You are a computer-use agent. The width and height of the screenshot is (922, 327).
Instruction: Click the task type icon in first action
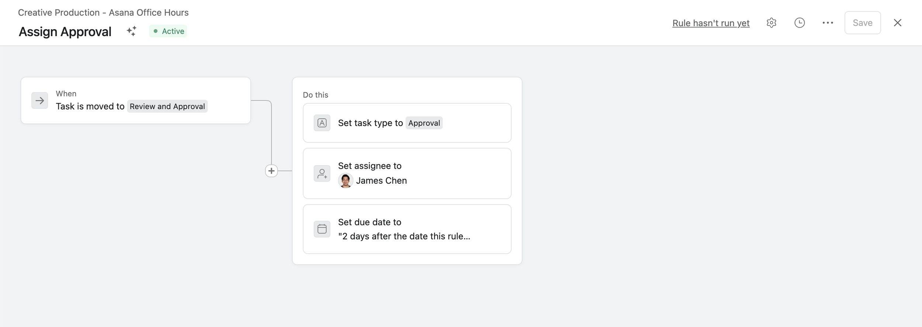[322, 123]
